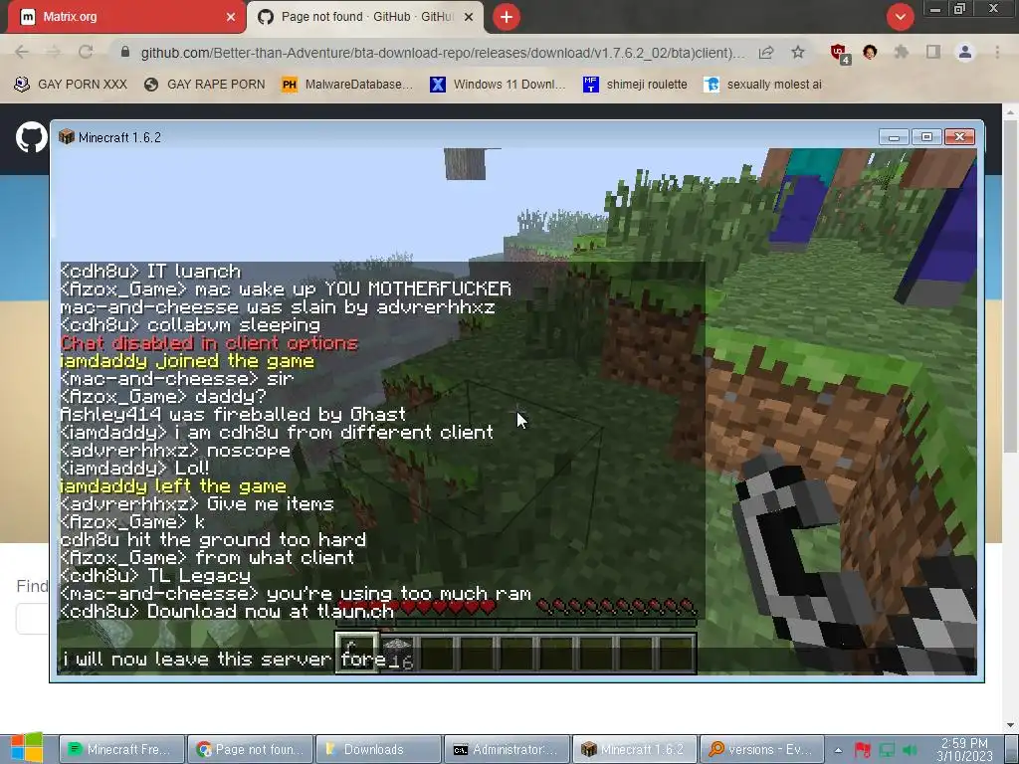Screen dimensions: 1019x764
Task: Close the Matrix.org tab
Action: 231,17
